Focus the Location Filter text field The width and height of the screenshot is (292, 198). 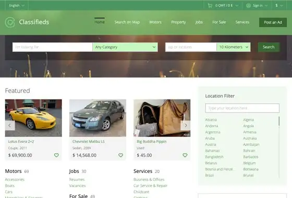(x=242, y=108)
